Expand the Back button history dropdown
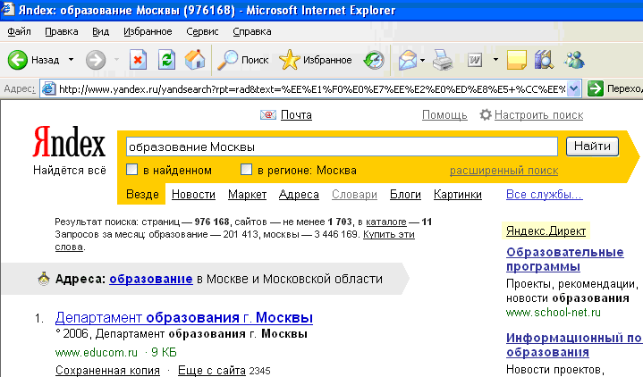 tap(71, 60)
